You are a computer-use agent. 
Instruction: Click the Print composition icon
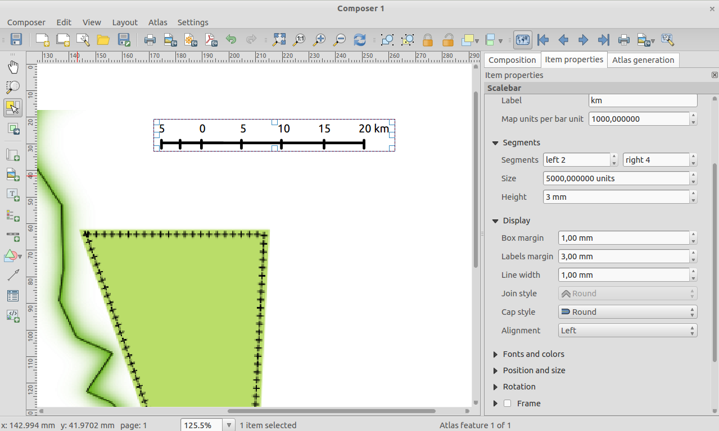(x=150, y=40)
